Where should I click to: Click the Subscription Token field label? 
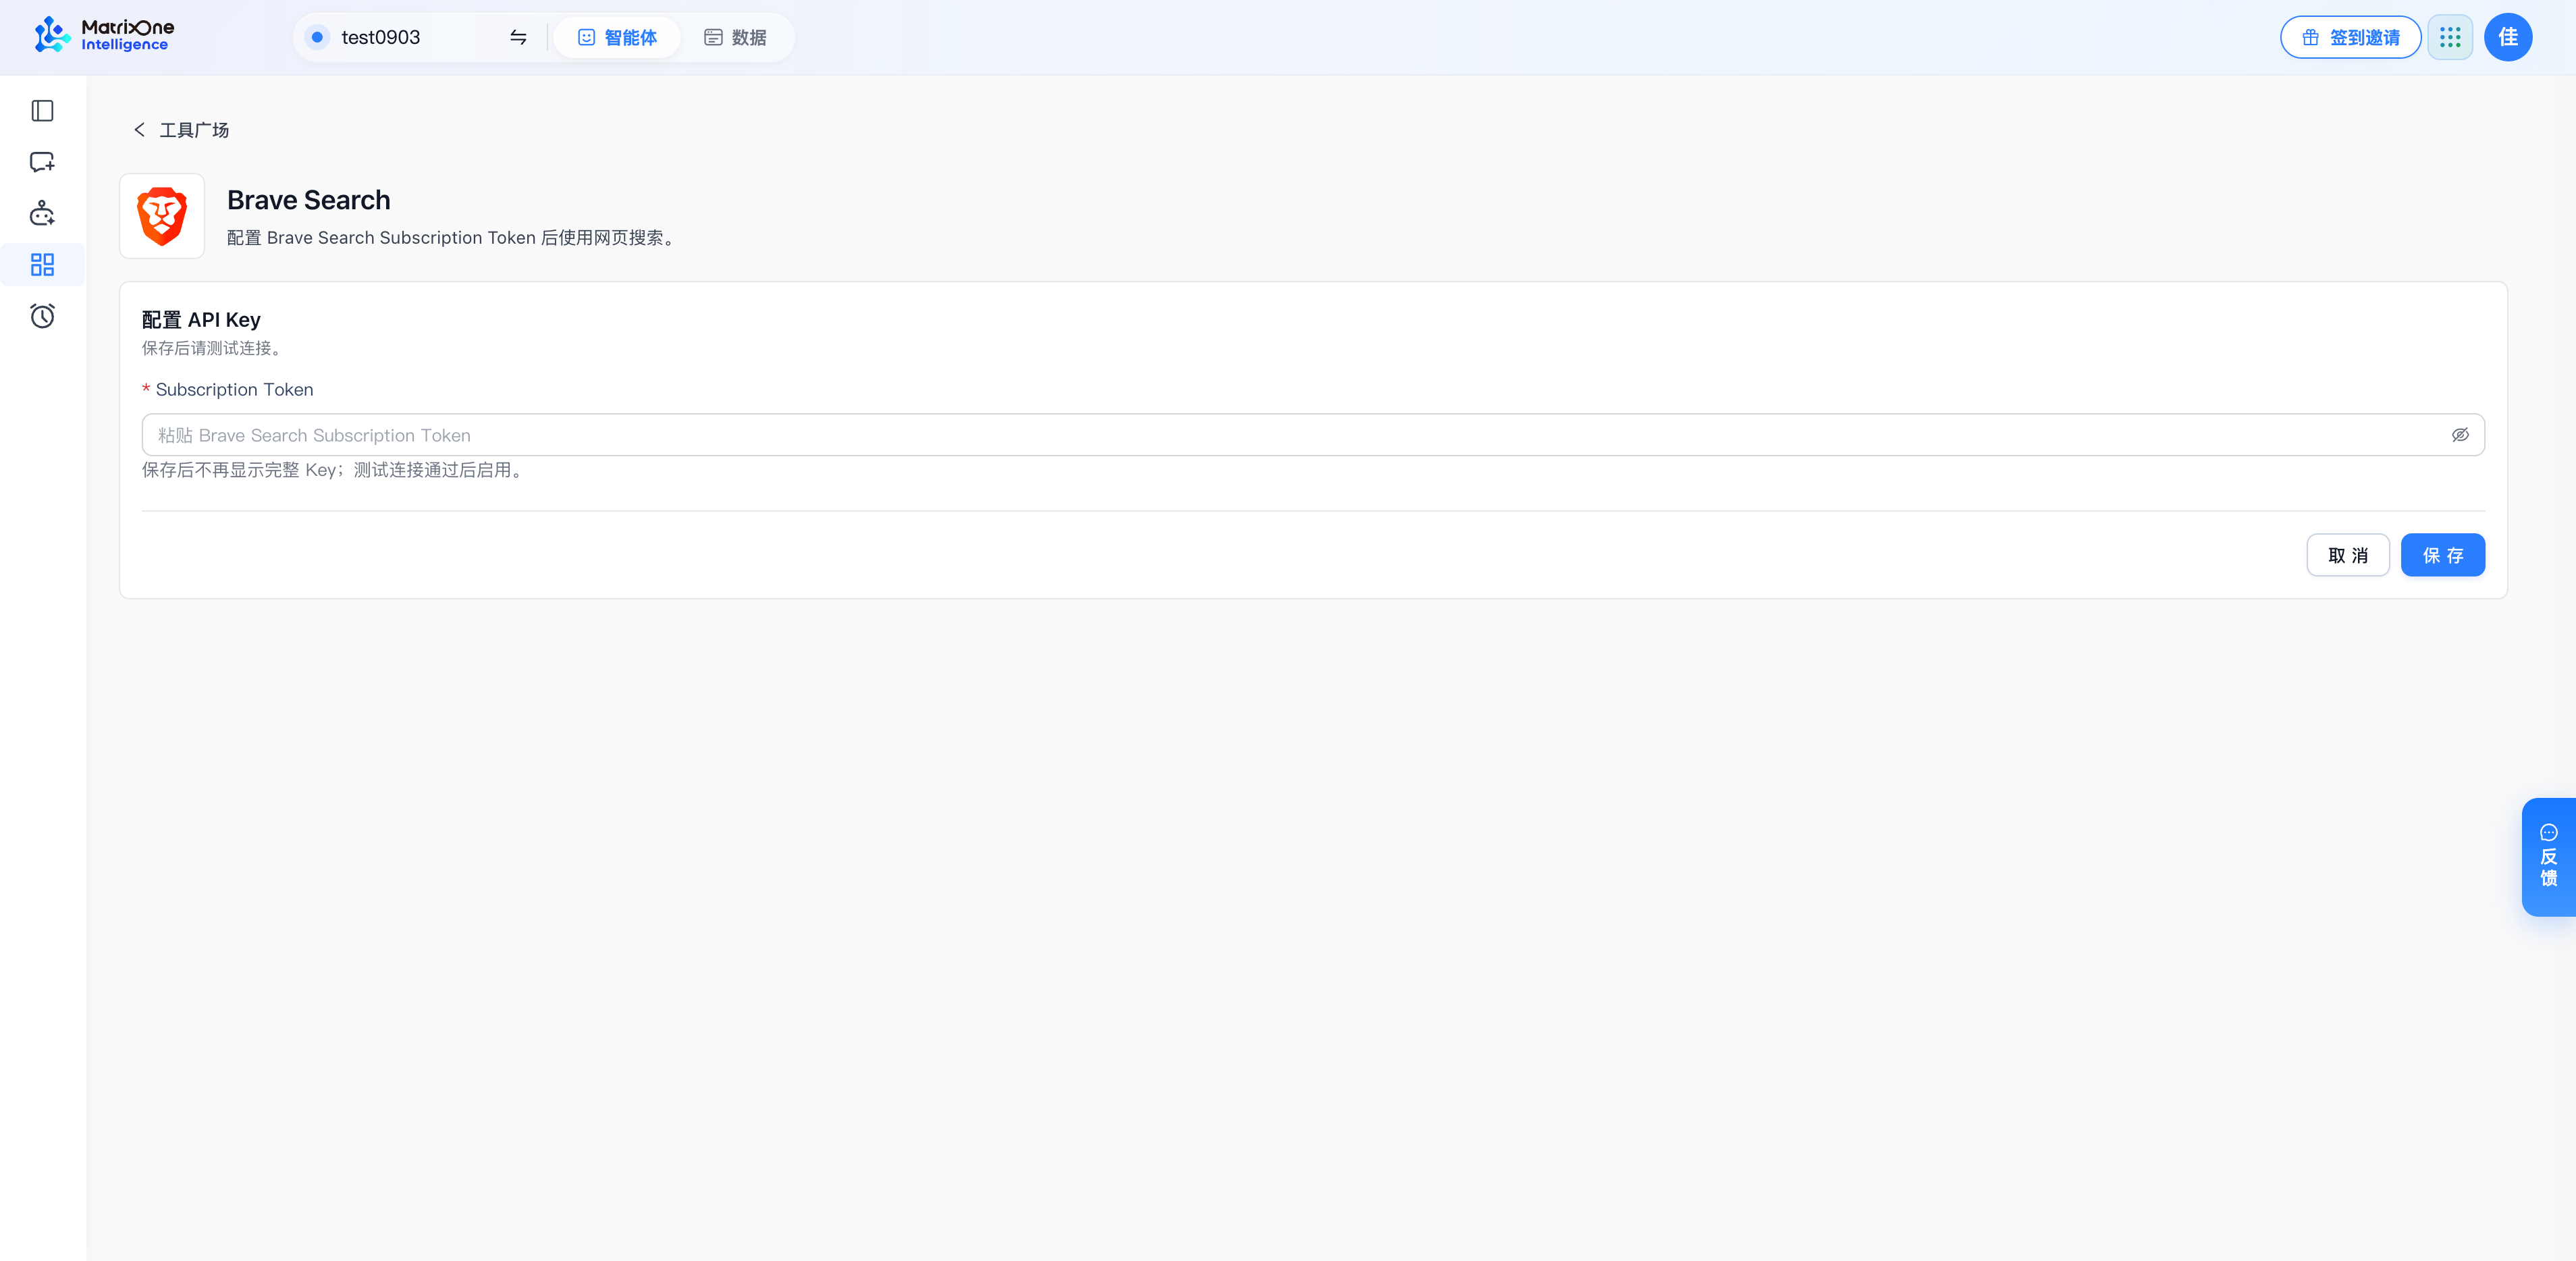(x=234, y=390)
